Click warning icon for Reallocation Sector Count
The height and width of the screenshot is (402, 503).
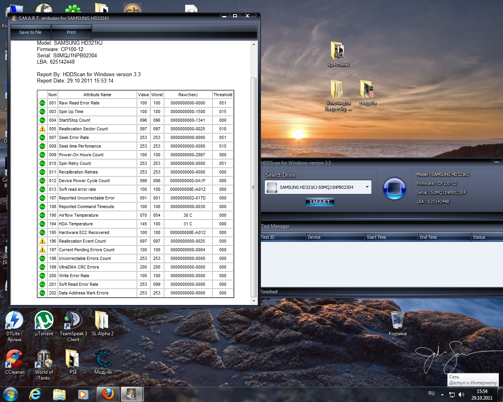point(42,129)
